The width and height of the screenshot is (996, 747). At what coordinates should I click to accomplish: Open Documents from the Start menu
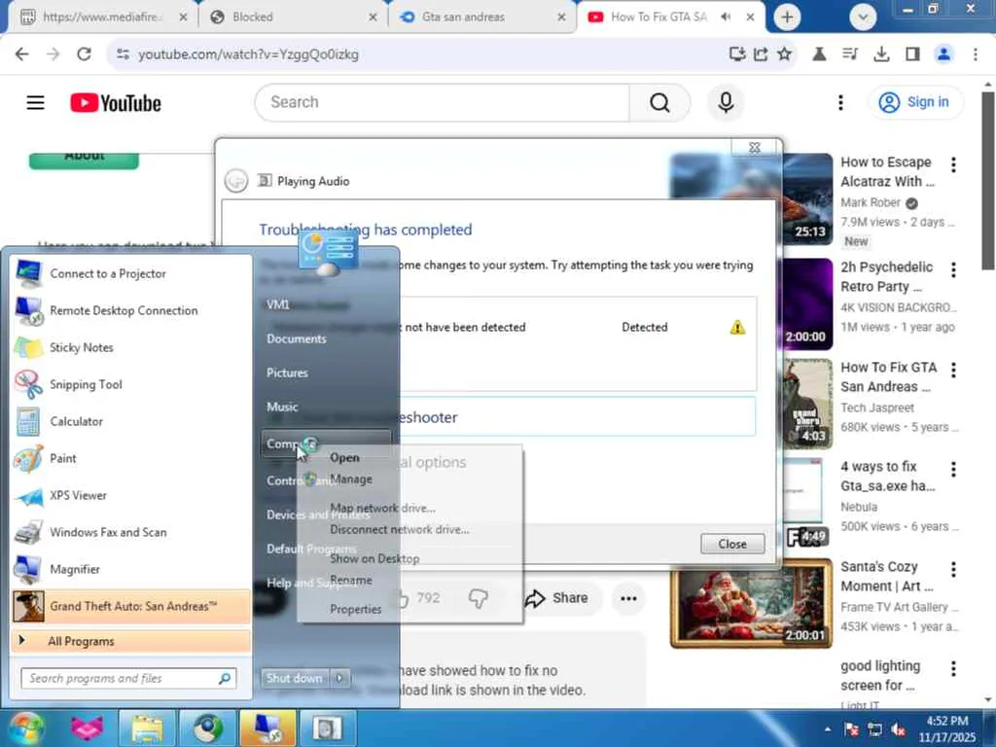(x=296, y=338)
